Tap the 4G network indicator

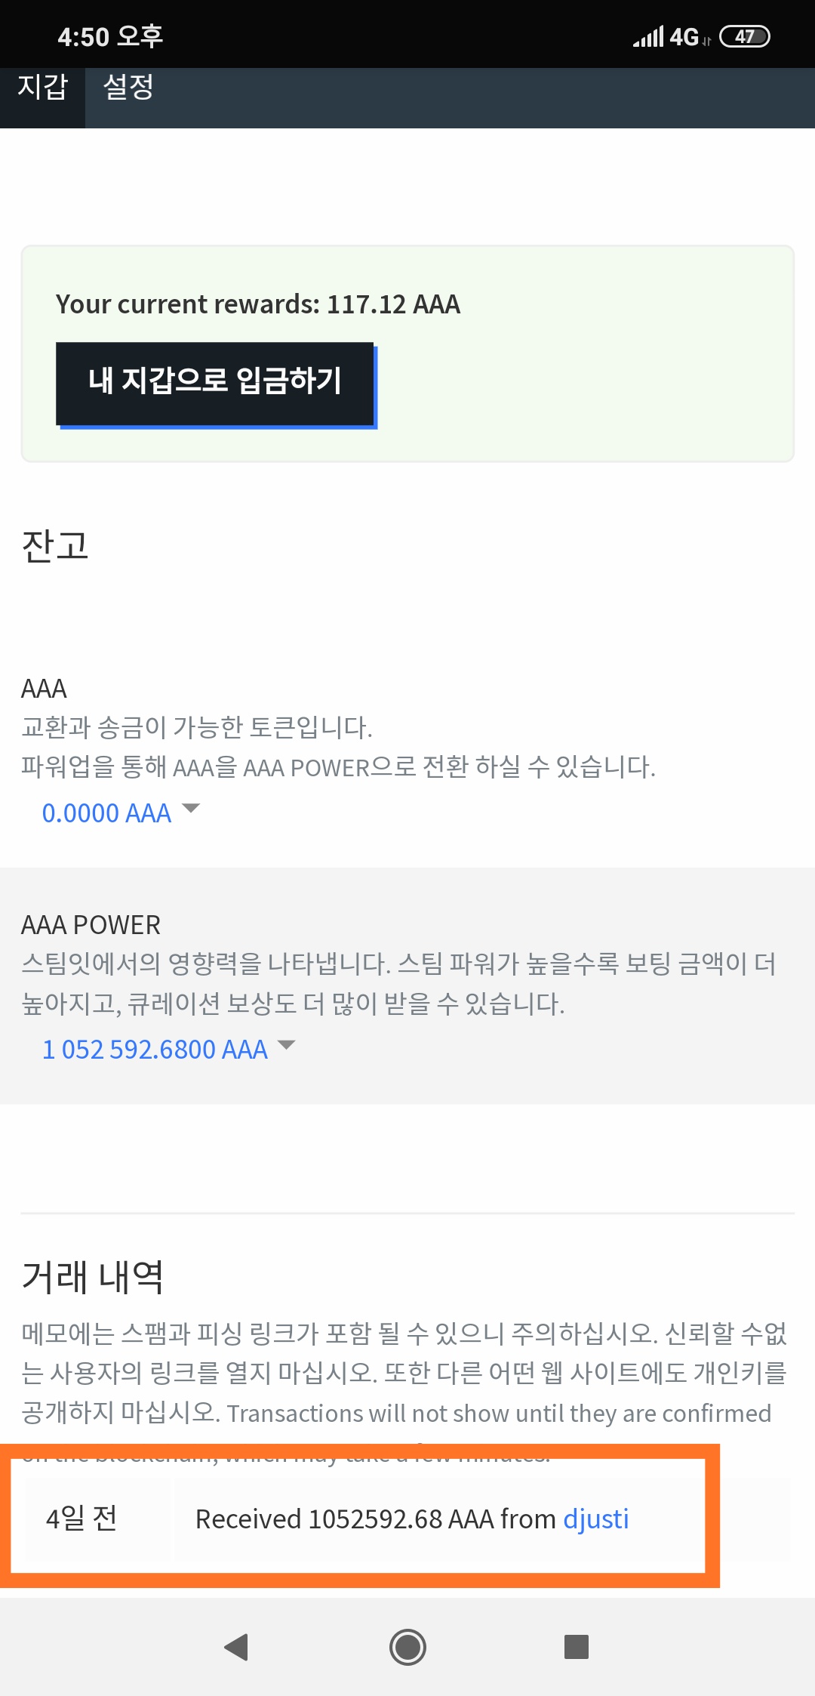684,36
